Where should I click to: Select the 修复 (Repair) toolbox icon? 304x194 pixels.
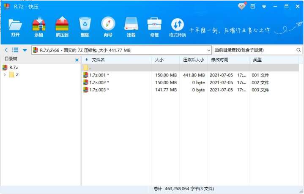click(x=154, y=26)
